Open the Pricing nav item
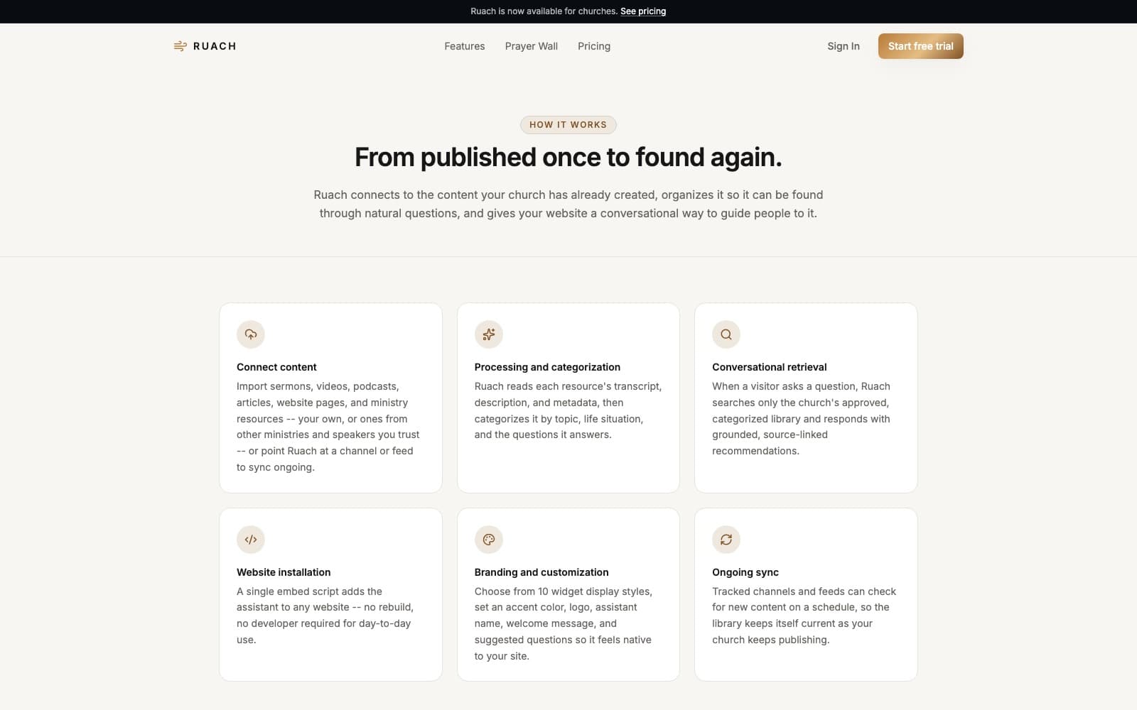 pyautogui.click(x=594, y=46)
